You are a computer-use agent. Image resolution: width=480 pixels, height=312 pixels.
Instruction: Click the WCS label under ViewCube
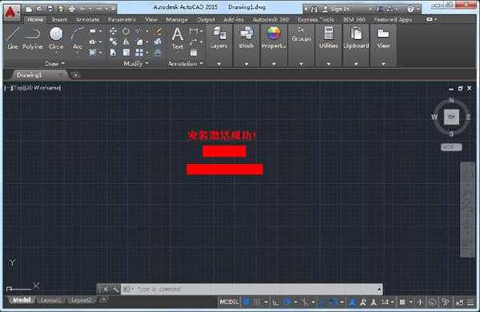[451, 147]
